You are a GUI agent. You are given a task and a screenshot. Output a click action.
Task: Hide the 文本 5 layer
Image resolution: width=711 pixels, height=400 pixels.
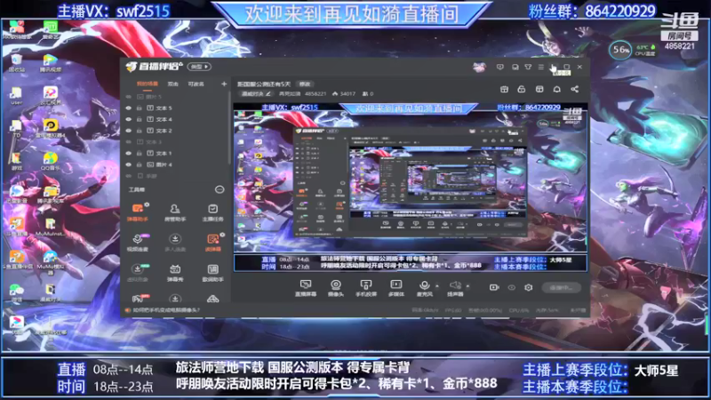point(128,108)
